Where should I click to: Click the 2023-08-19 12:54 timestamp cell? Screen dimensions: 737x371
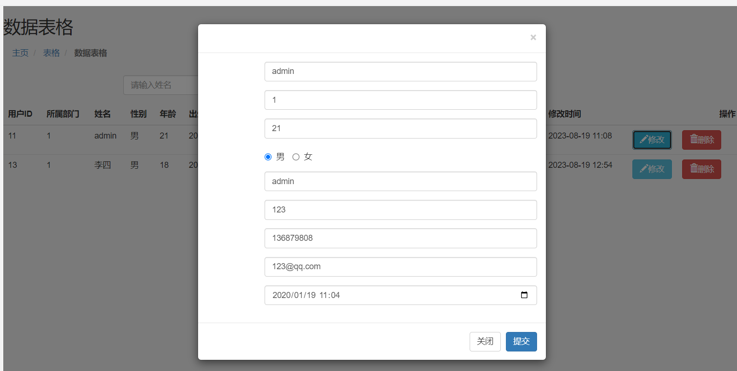580,165
